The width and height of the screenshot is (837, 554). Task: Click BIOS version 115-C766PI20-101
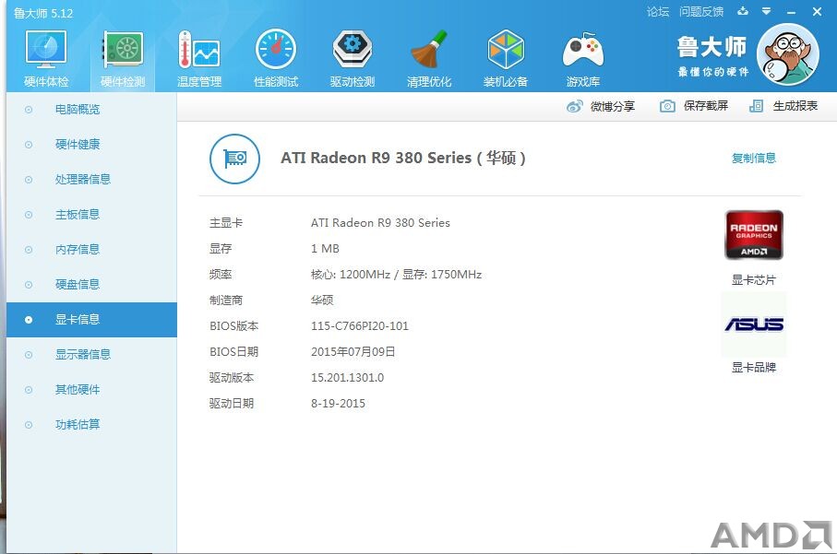click(x=360, y=325)
